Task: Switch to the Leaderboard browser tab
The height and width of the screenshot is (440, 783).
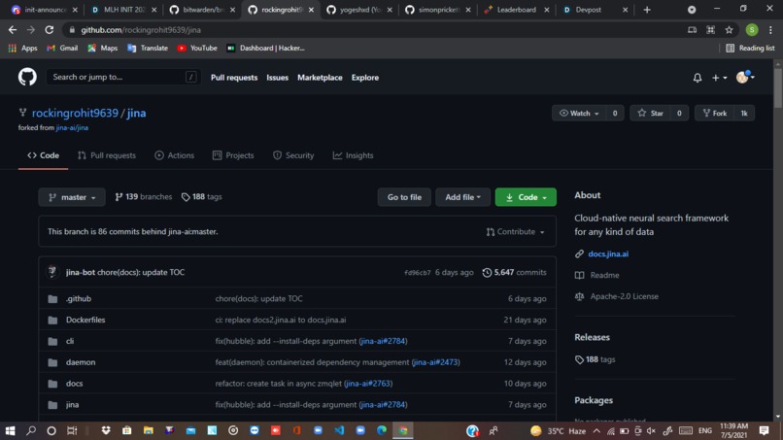Action: click(517, 10)
